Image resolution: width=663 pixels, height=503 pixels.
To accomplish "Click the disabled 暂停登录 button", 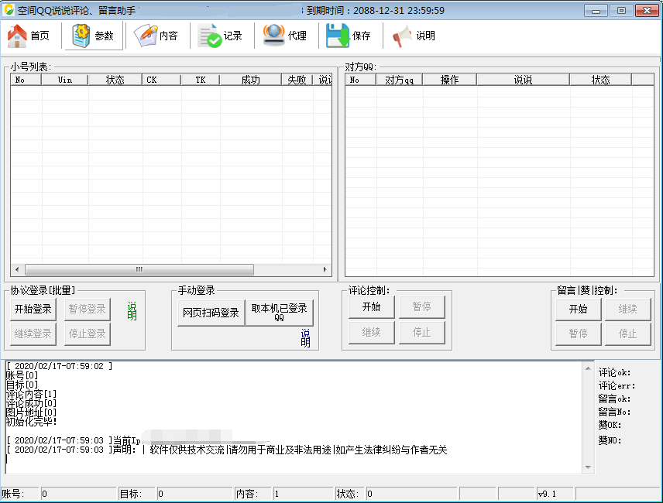I will (87, 309).
